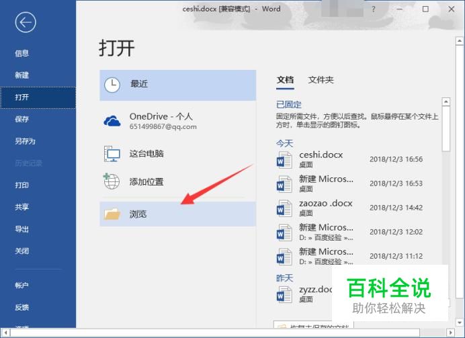This screenshot has height=338, width=465.
Task: Select 添加位置 (Add a Place)
Action: pyautogui.click(x=178, y=181)
